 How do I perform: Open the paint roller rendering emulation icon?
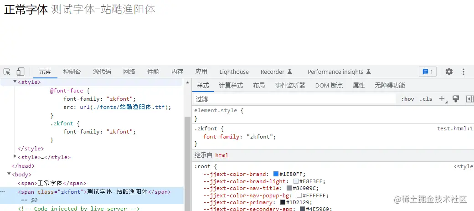click(456, 99)
